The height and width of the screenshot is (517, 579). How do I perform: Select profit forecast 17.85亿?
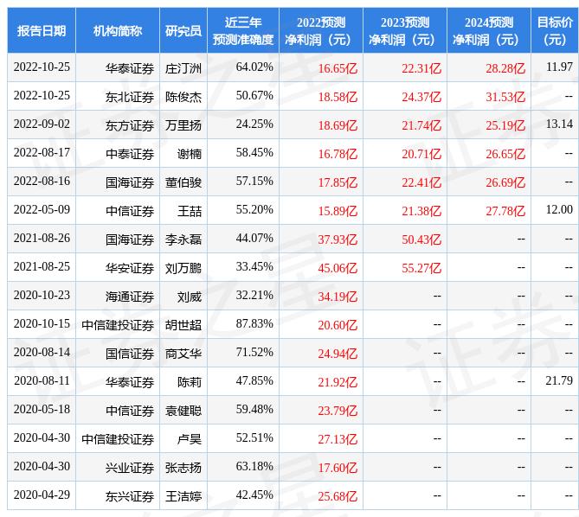tap(338, 182)
